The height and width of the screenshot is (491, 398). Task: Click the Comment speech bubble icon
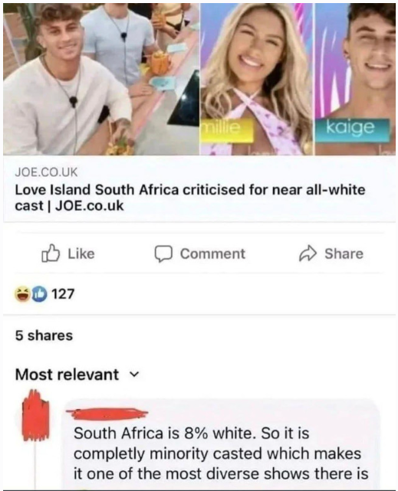tap(163, 254)
